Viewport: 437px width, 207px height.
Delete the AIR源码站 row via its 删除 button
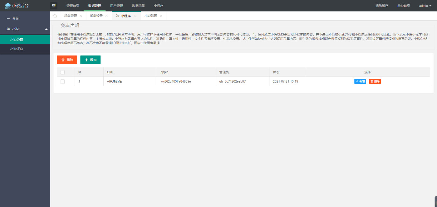click(x=375, y=81)
